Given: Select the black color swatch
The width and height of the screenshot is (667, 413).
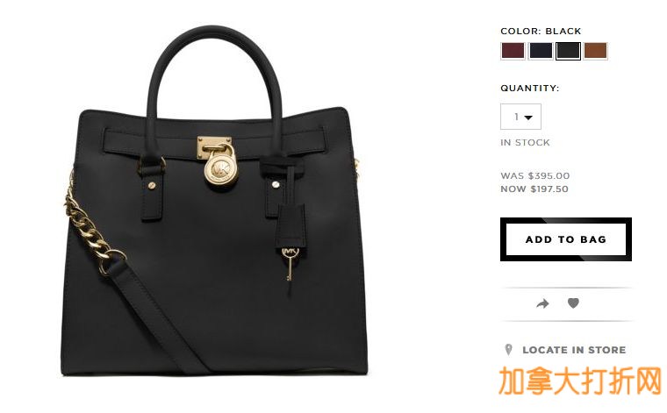Looking at the screenshot, I should pos(568,51).
